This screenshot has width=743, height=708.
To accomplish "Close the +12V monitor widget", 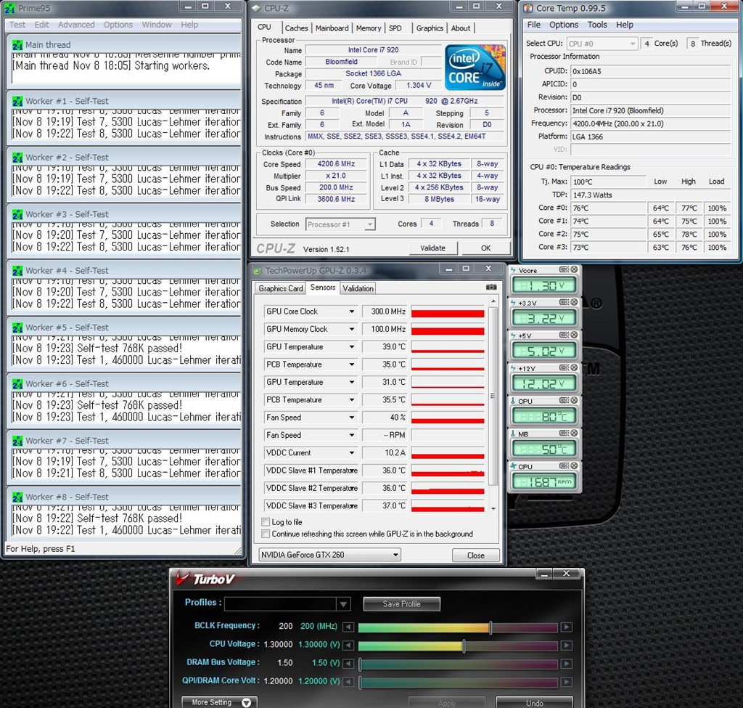I will (574, 367).
